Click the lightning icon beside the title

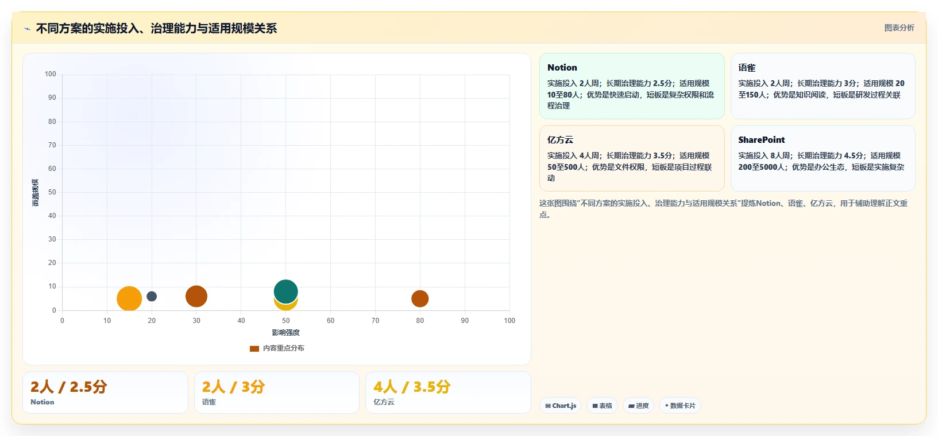click(x=27, y=29)
